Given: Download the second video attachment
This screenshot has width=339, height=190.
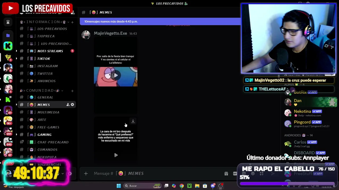Looking at the screenshot, I should pos(133,121).
